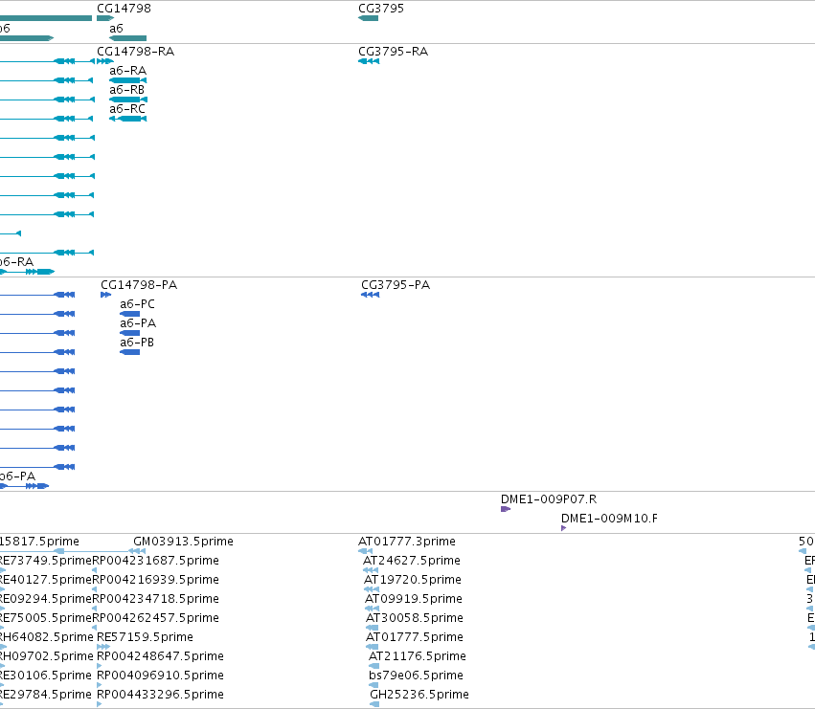This screenshot has height=709, width=815.
Task: Select the CG3795-PA CDS glyph
Action: (x=370, y=295)
